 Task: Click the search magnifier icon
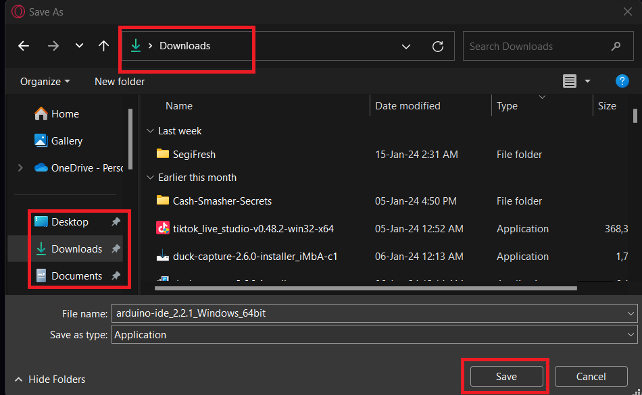click(616, 47)
